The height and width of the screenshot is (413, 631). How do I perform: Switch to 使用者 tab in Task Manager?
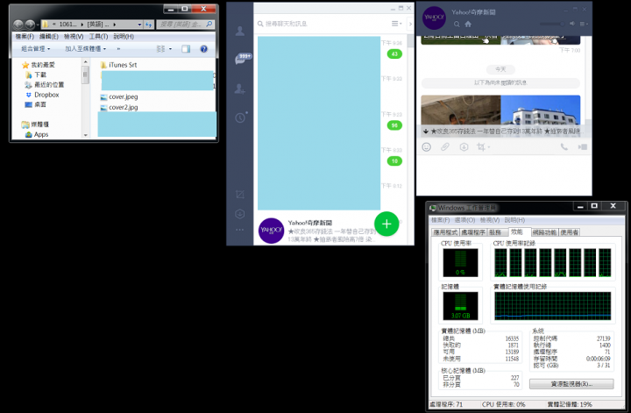(569, 232)
